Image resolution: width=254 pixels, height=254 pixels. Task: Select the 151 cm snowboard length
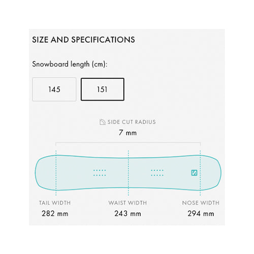(x=103, y=89)
